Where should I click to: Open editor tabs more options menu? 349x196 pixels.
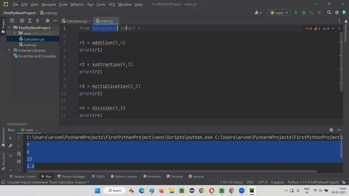point(339,21)
